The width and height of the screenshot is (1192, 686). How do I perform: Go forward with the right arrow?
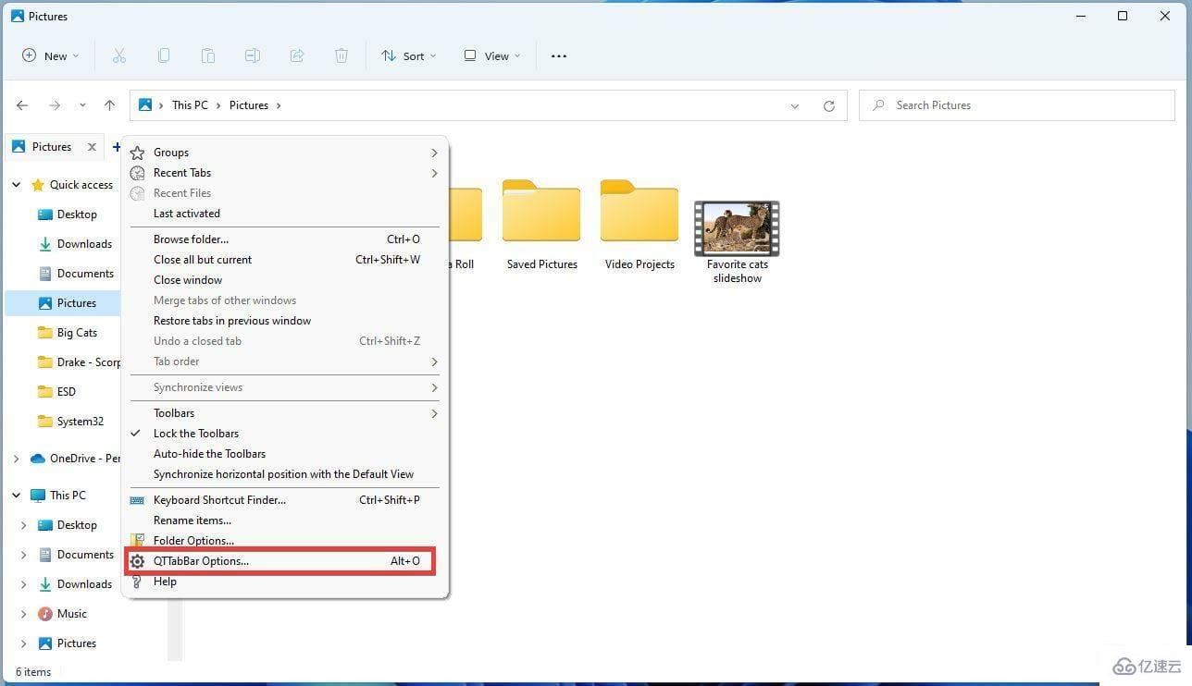tap(55, 105)
